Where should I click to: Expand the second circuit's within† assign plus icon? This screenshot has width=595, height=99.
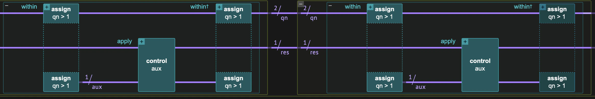point(543,7)
